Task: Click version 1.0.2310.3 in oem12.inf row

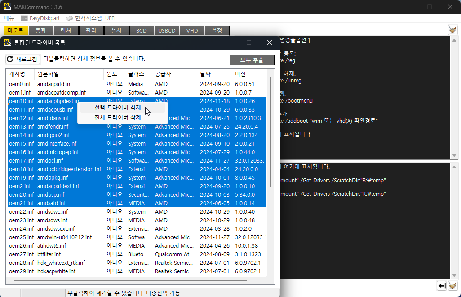Action: click(x=248, y=118)
